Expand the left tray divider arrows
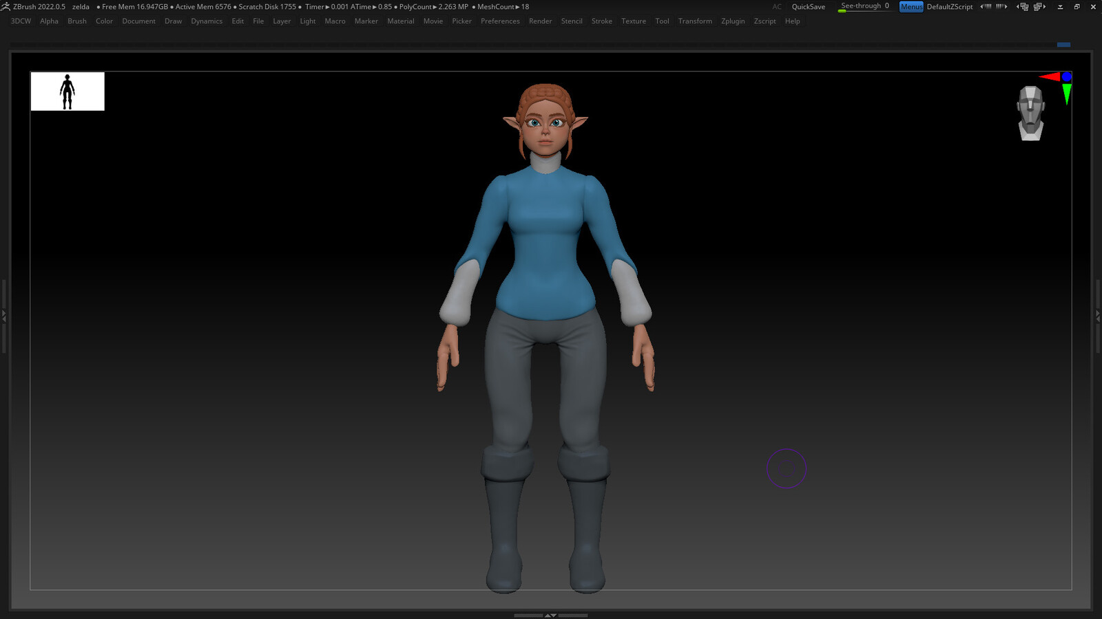The image size is (1102, 619). [3, 316]
